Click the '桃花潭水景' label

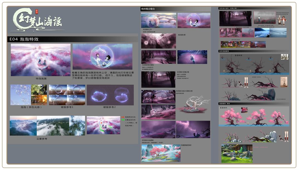click(182, 35)
